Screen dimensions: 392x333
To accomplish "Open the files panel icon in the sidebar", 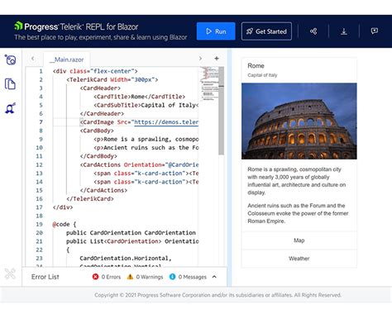I will [x=10, y=83].
